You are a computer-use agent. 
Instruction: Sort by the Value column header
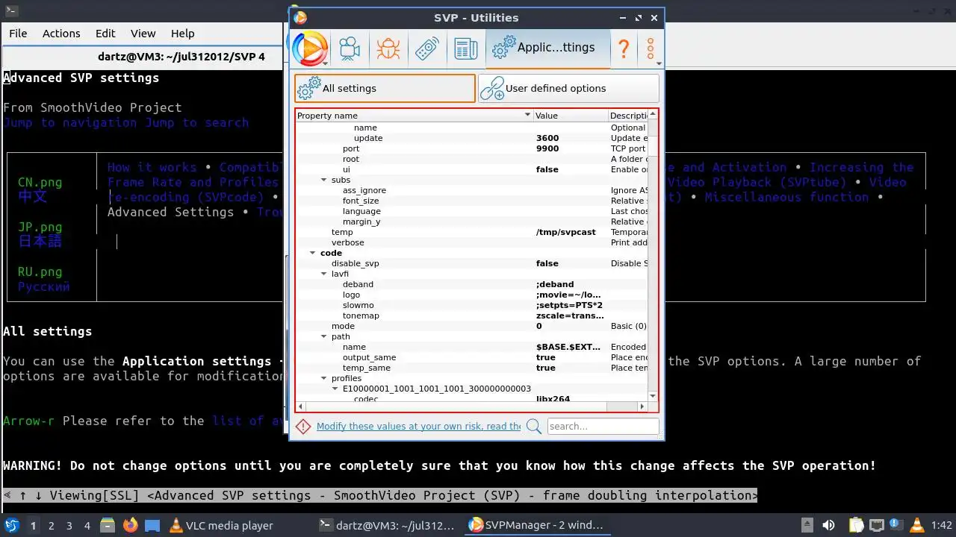coord(571,115)
